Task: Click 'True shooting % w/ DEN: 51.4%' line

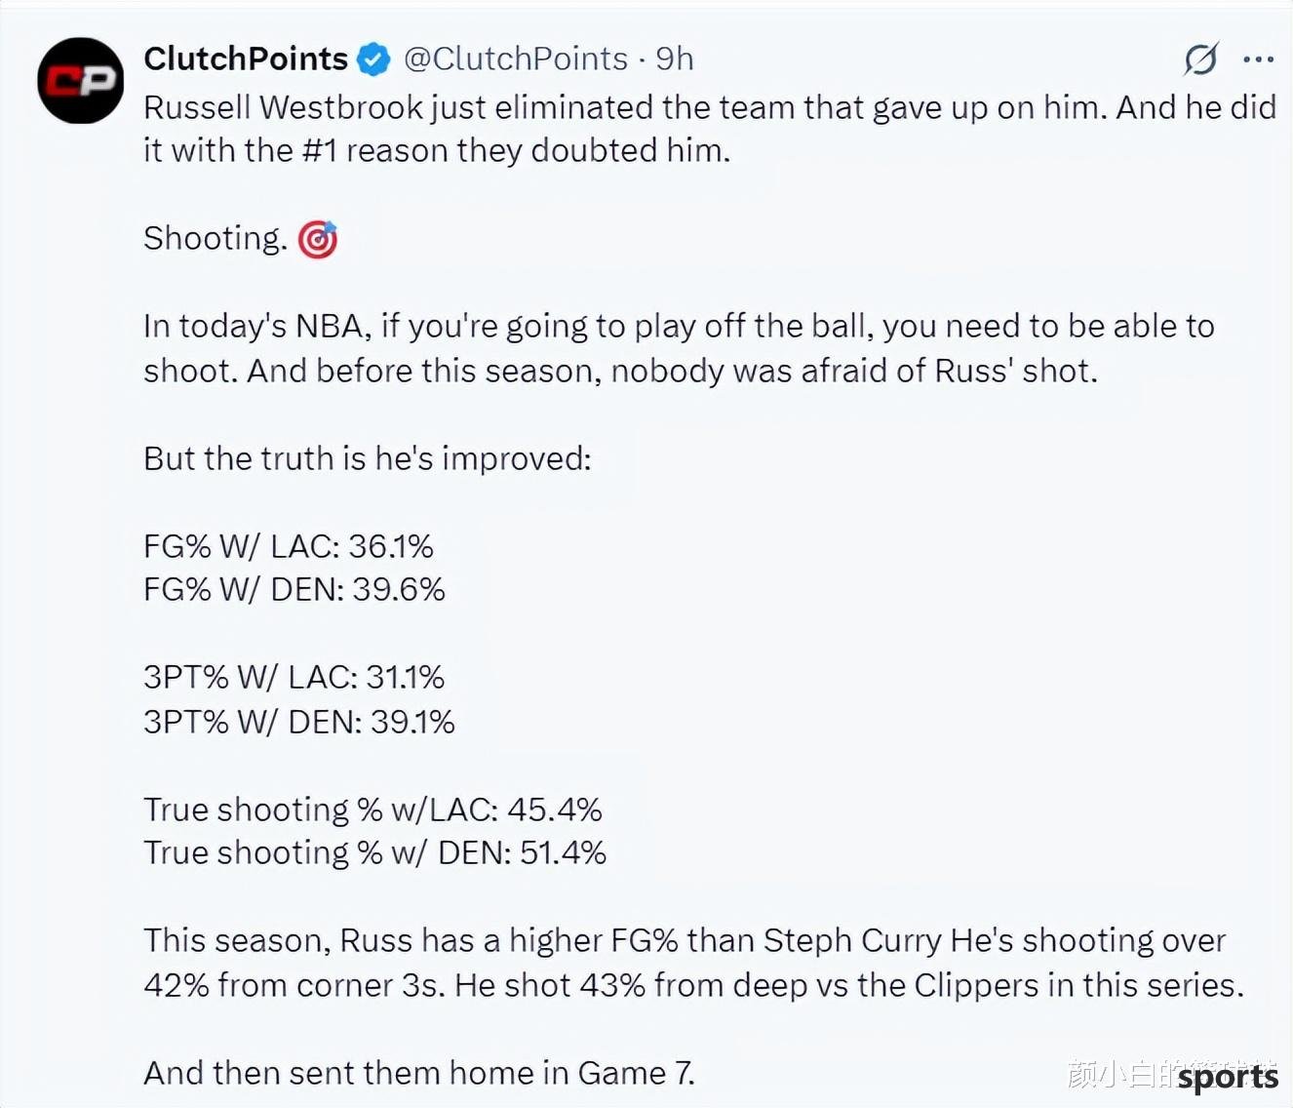Action: (375, 852)
